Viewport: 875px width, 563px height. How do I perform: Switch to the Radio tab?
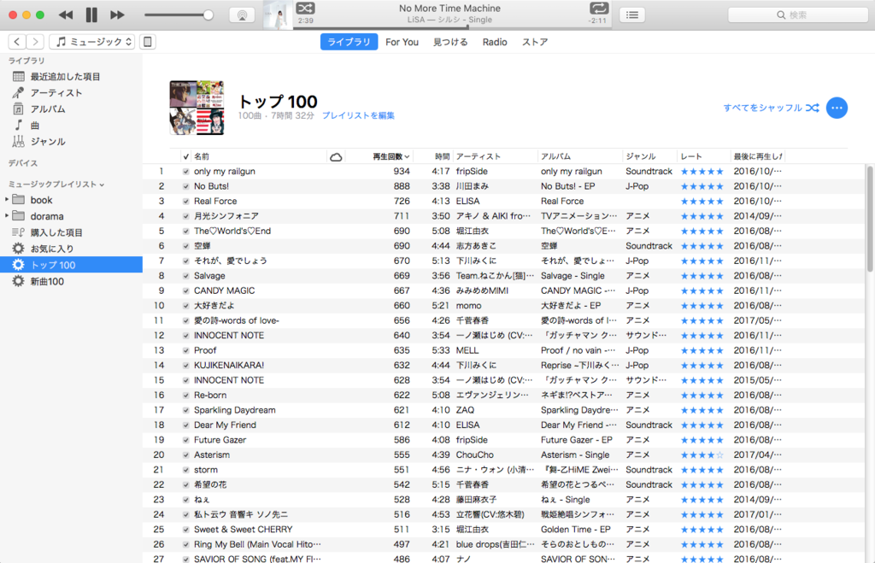(495, 42)
